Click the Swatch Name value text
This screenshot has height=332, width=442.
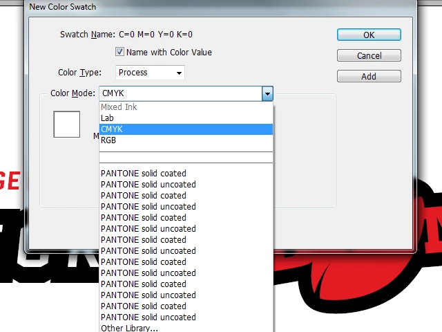[155, 35]
